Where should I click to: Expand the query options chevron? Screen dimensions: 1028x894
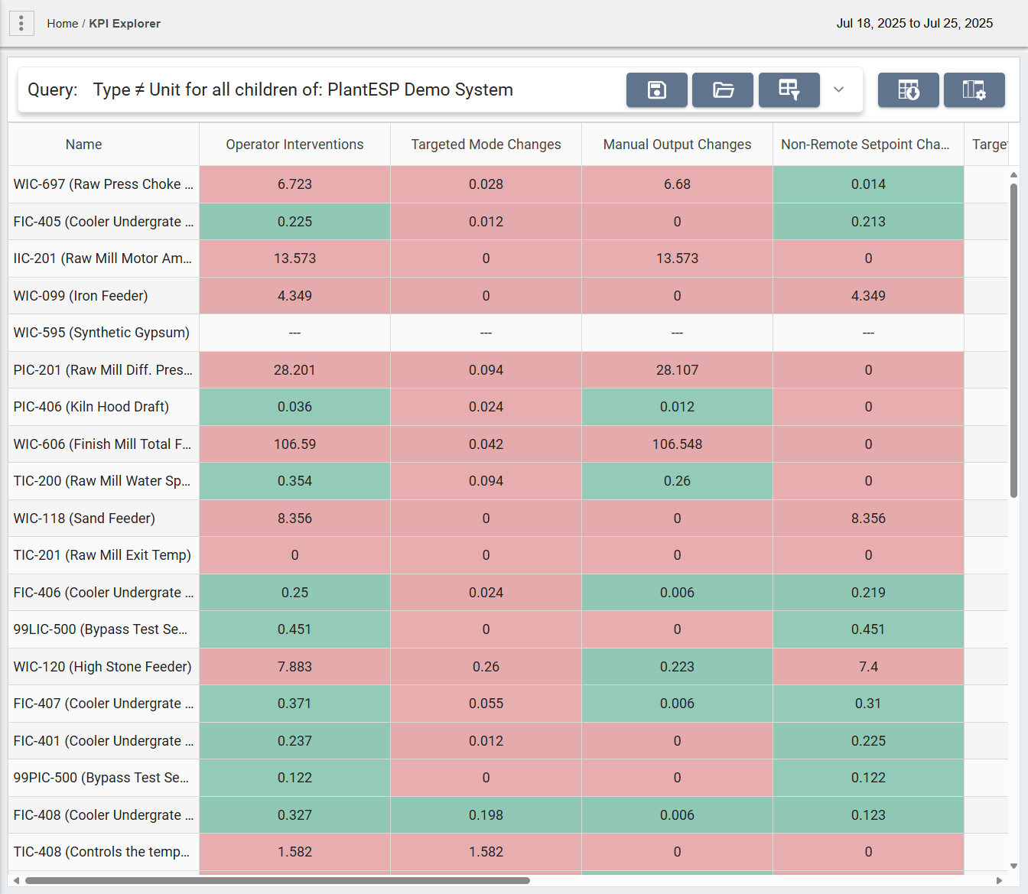coord(839,89)
